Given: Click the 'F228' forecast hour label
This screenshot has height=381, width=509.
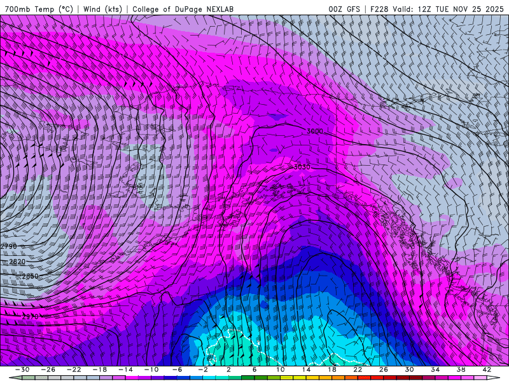Looking at the screenshot, I should tap(379, 9).
